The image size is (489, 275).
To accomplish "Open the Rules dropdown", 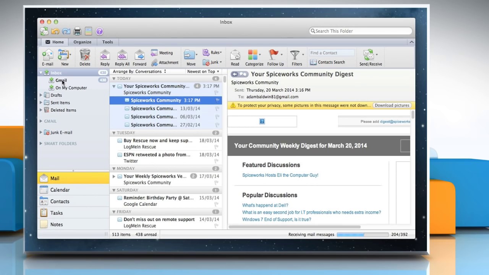I will tap(212, 53).
